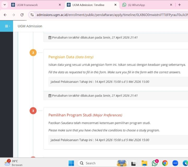
Task: View site information icon in address bar
Action: (x=32, y=15)
